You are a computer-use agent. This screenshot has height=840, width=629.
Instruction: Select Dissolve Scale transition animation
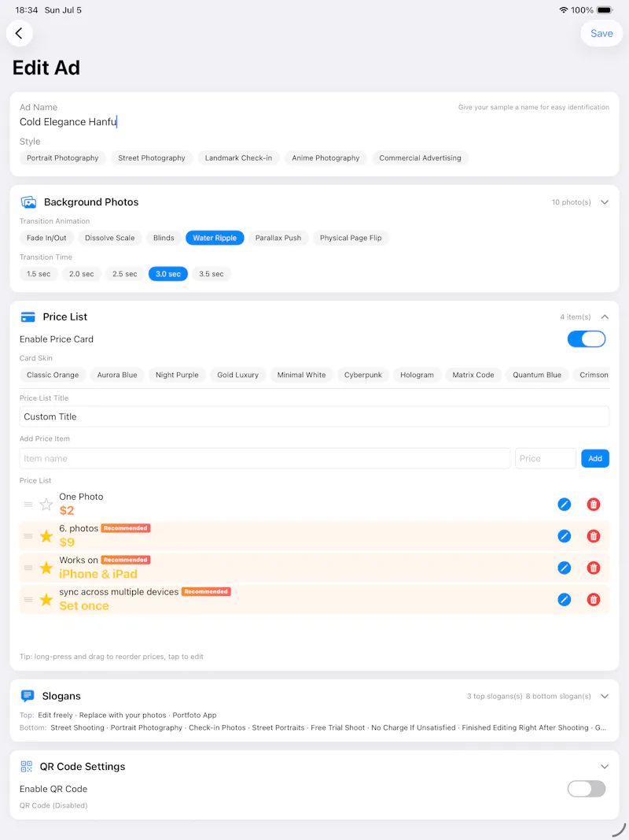pos(109,238)
